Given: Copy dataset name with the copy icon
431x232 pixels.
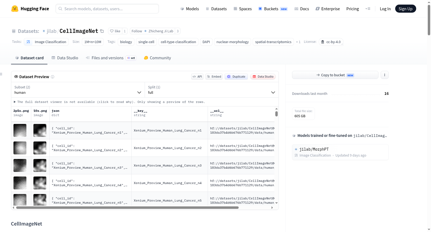Looking at the screenshot, I should (x=102, y=31).
